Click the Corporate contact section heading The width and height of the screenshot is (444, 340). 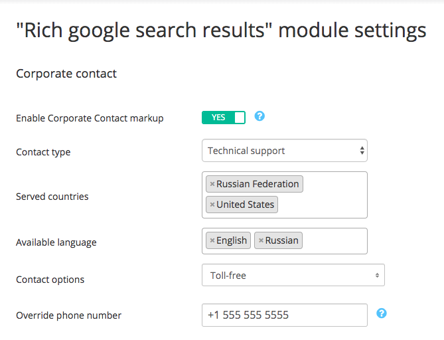pyautogui.click(x=66, y=74)
